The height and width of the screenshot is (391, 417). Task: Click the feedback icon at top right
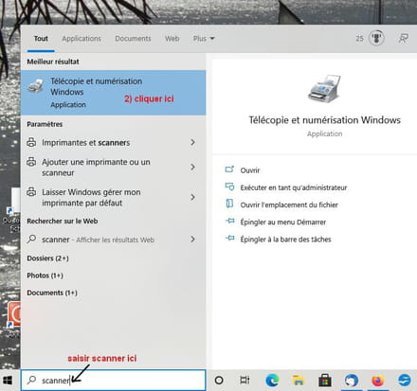click(x=403, y=39)
